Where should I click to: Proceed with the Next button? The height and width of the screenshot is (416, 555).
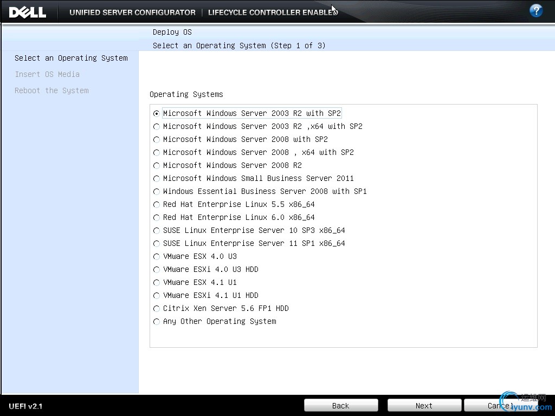pos(424,405)
